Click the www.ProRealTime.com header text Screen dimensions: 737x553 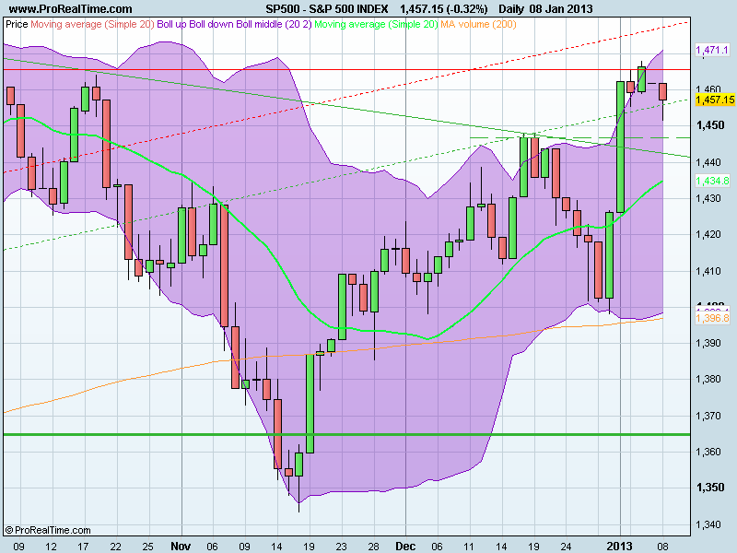click(71, 8)
